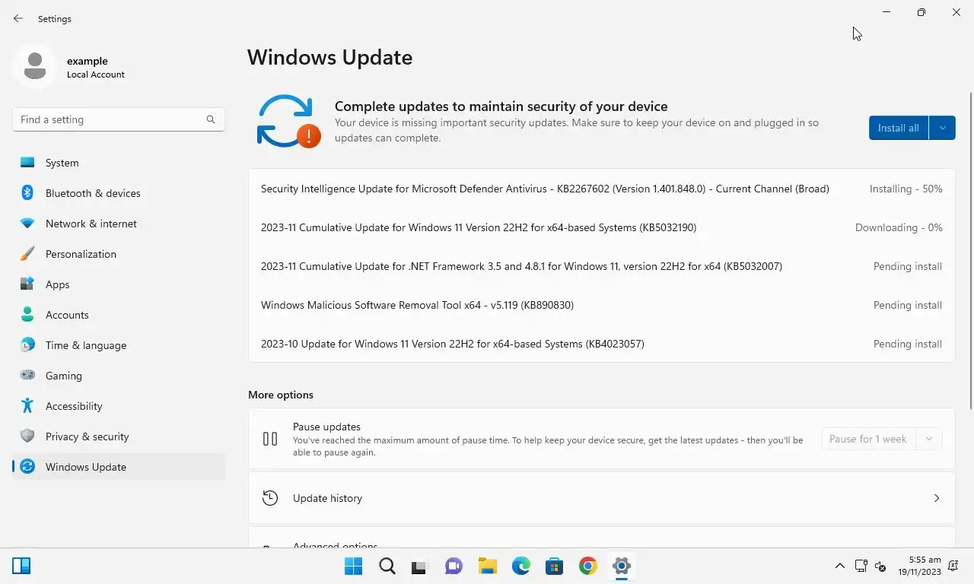
Task: Launch Chat from the taskbar
Action: point(454,566)
